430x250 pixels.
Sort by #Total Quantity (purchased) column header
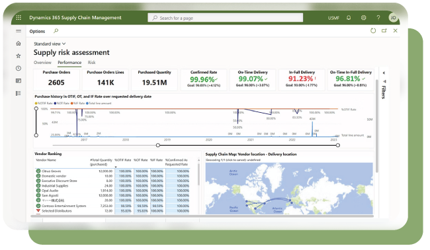(x=101, y=162)
